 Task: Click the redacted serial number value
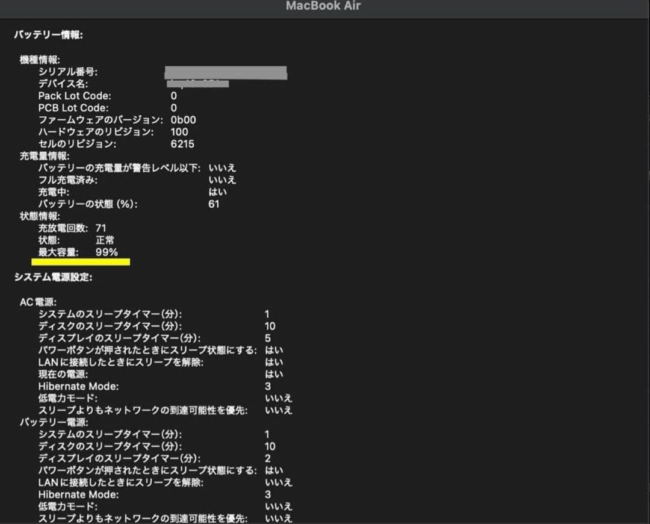click(226, 72)
